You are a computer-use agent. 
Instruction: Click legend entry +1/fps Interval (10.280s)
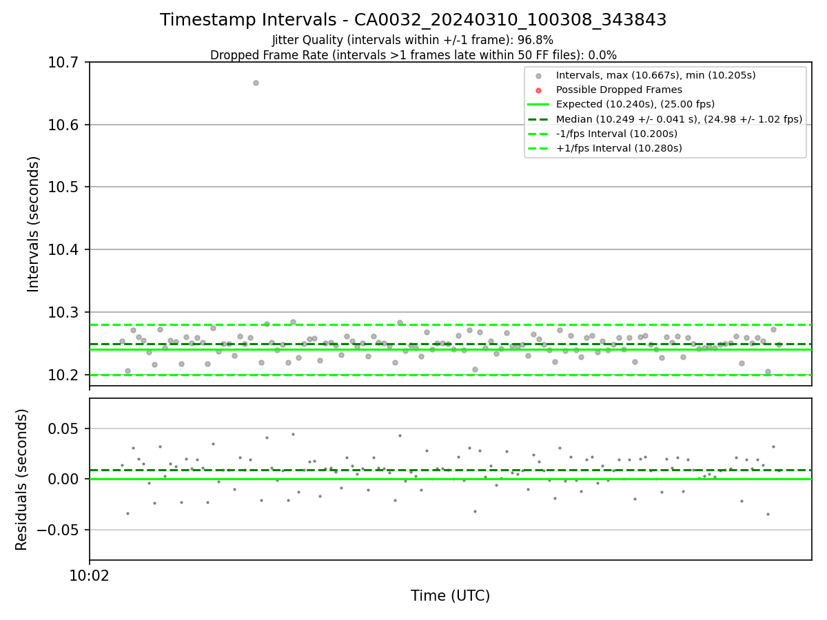619,148
